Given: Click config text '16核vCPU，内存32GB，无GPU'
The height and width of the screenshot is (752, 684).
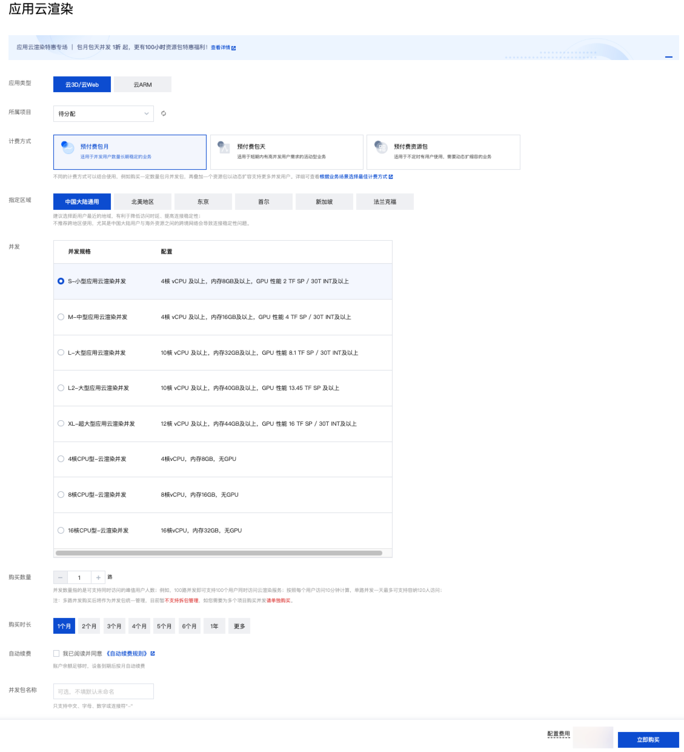Looking at the screenshot, I should [x=201, y=531].
